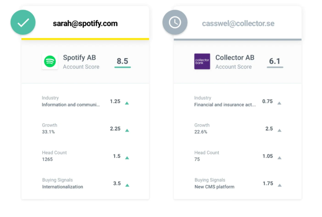322x217 pixels.
Task: Click the 8.5 account score
Action: [x=123, y=61]
